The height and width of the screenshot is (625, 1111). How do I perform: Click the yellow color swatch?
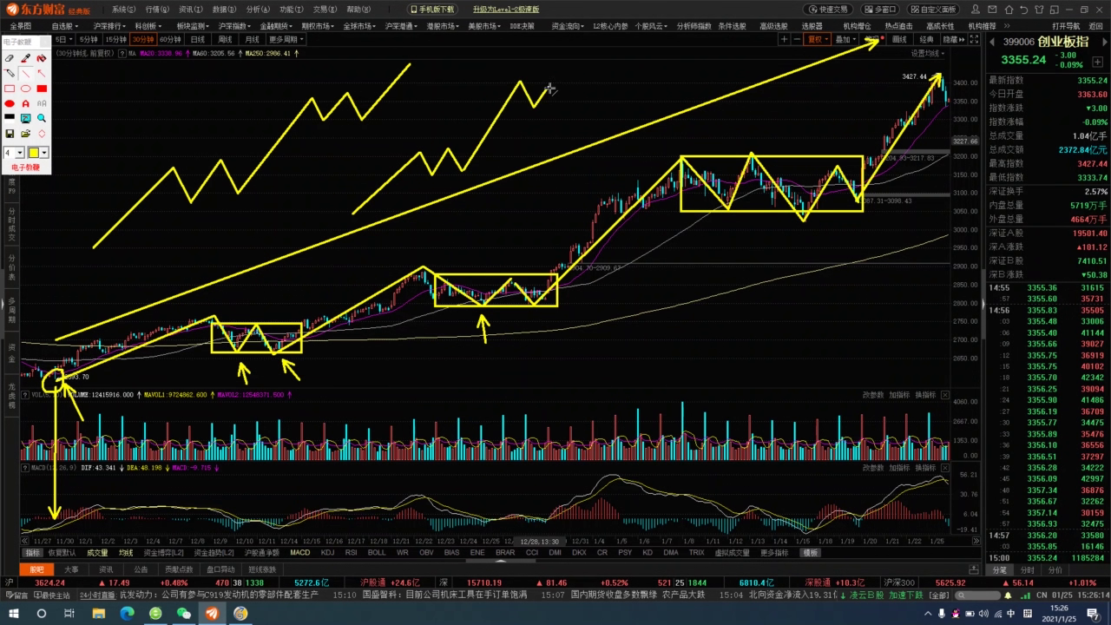(33, 153)
